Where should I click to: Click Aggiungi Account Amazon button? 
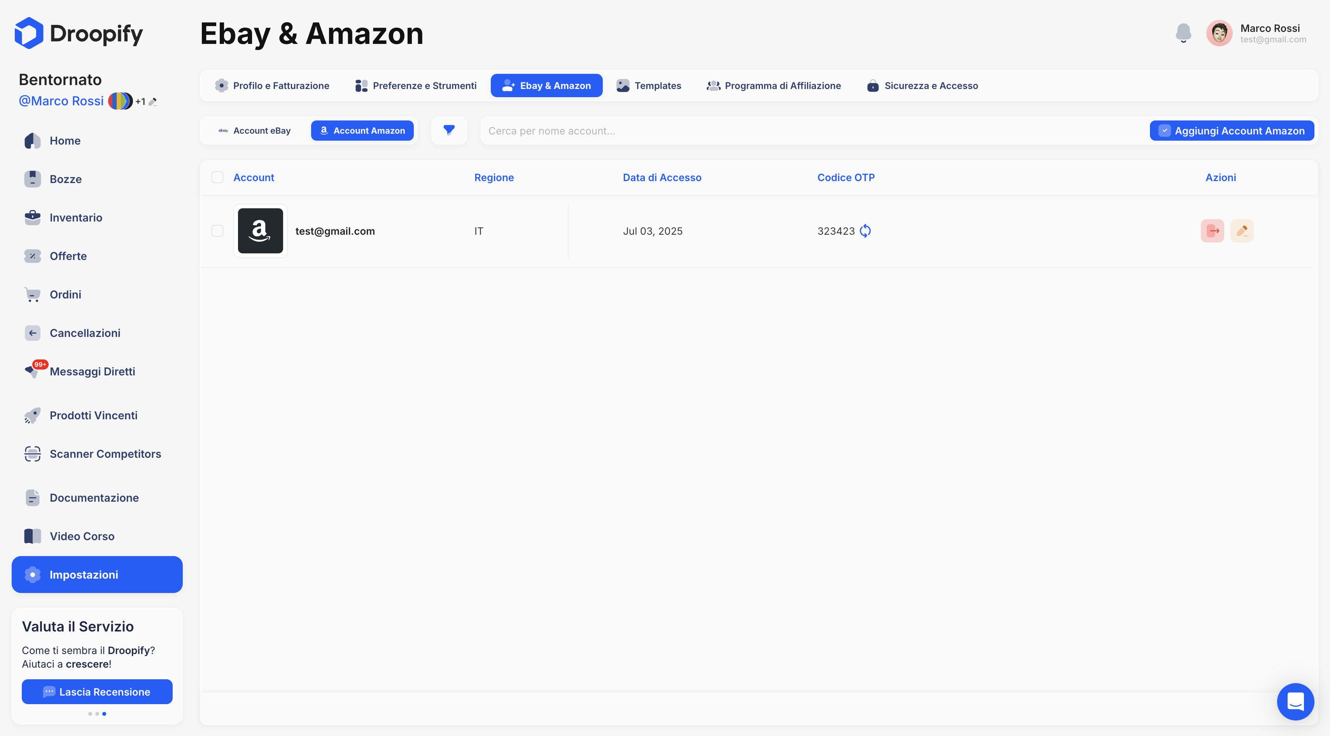[x=1232, y=131]
